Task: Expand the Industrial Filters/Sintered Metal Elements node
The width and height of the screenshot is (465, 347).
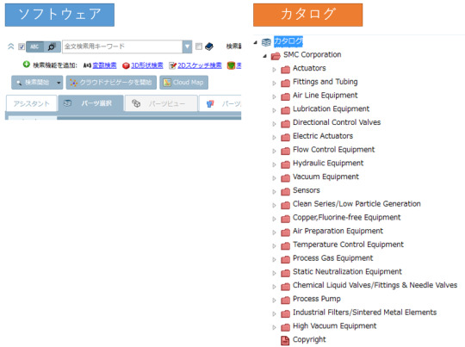Action: [x=274, y=313]
